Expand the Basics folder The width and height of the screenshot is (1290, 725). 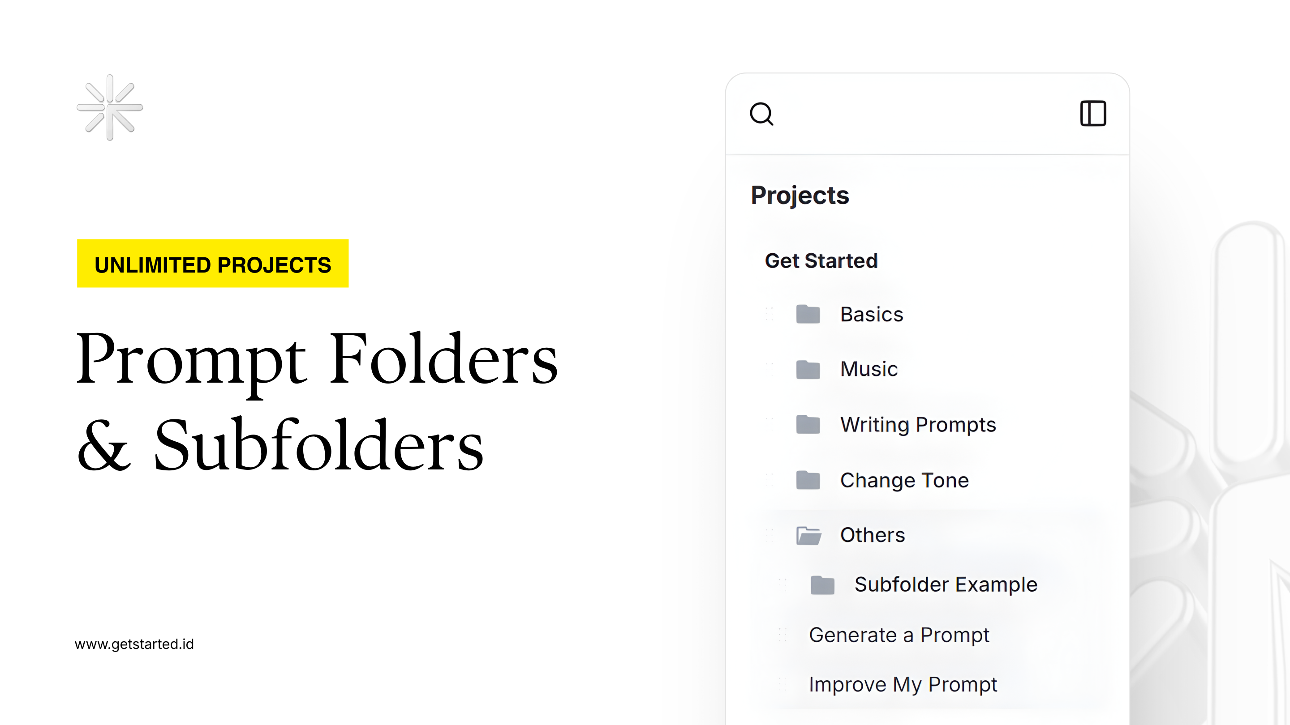(x=871, y=314)
